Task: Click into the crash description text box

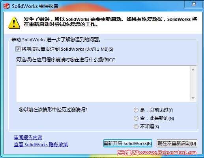Action: click(103, 84)
